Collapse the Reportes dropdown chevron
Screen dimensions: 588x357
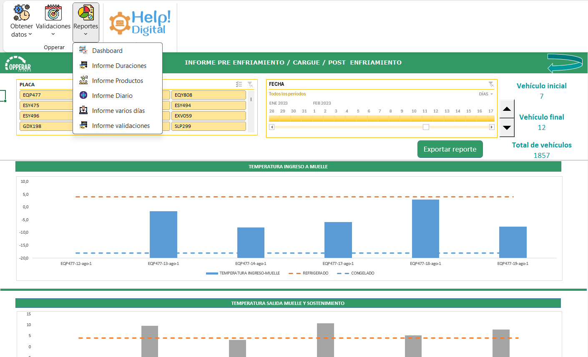tap(85, 34)
